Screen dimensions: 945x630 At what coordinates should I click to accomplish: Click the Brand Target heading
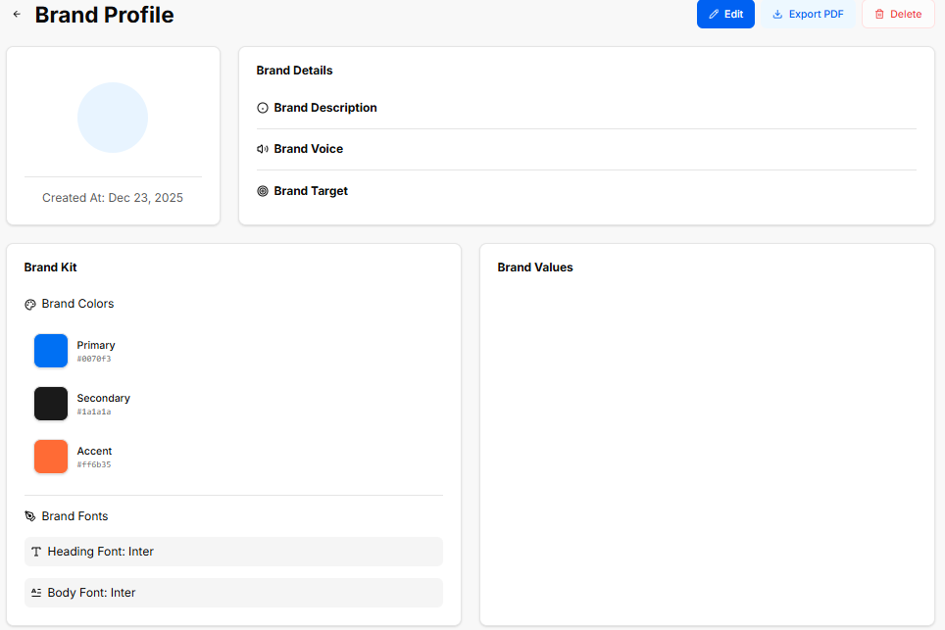(x=311, y=191)
